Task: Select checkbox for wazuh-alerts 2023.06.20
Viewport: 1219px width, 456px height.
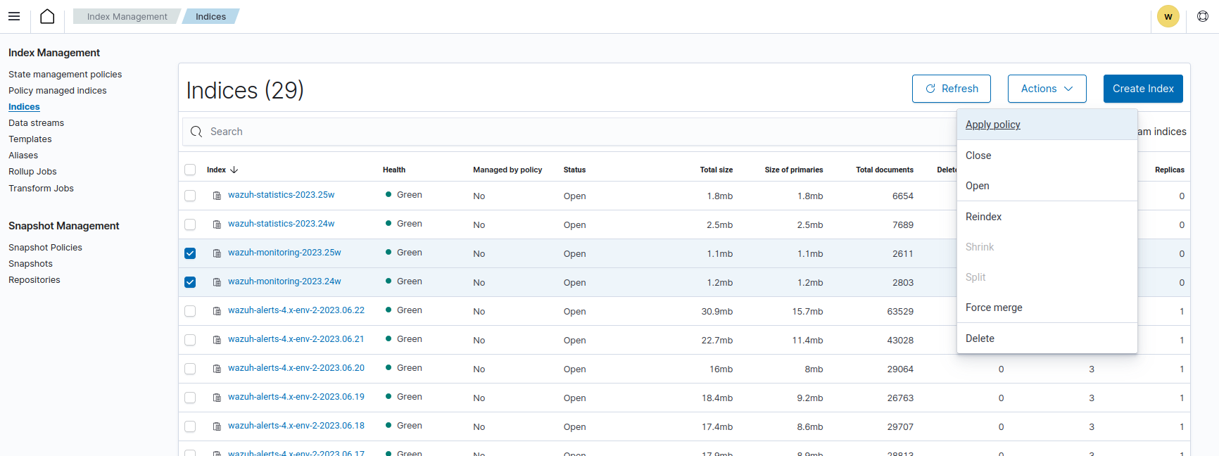Action: point(190,369)
